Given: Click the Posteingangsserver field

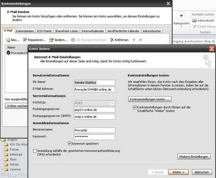Looking at the screenshot, I should coord(94,110).
